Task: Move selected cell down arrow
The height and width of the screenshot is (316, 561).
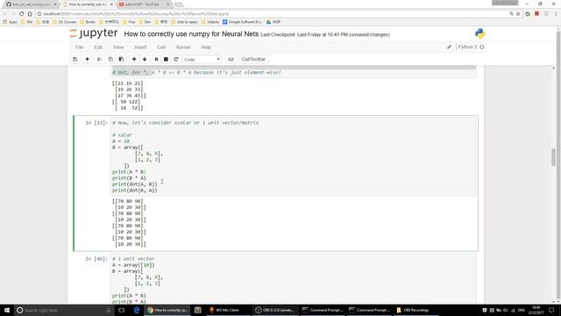Action: (x=145, y=59)
